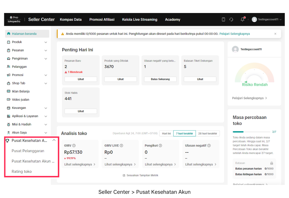The height and width of the screenshot is (198, 289).
Task: Click the Balas Sekarang button
Action: [x=160, y=79]
